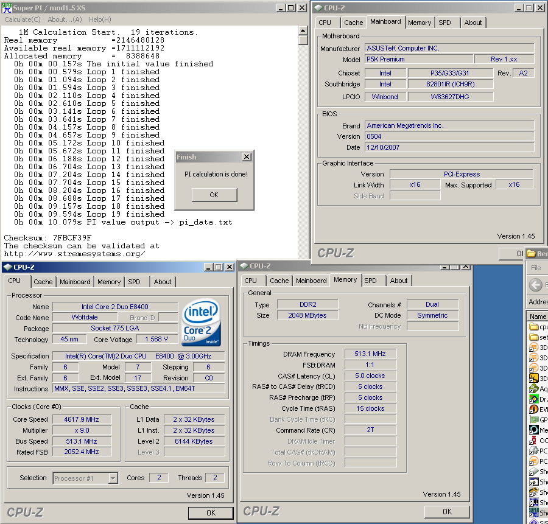
Task: Open Cache tab in CPU-Z Memory window
Action: (x=279, y=281)
